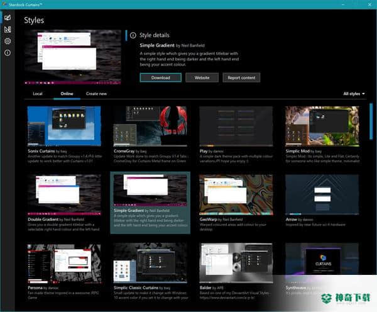
Task: Click the 'Arrow' title text
Action: point(292,220)
